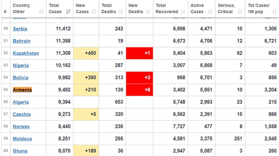The width and height of the screenshot is (279, 156).
Task: Select highlighted Armenia country name
Action: click(22, 90)
